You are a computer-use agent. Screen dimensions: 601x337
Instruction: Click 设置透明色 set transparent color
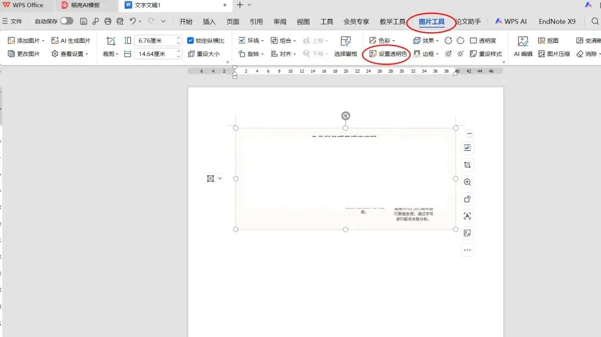click(x=388, y=54)
